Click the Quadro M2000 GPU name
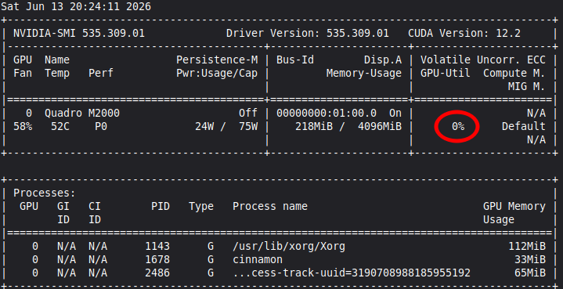This screenshot has height=289, width=563. (x=82, y=114)
